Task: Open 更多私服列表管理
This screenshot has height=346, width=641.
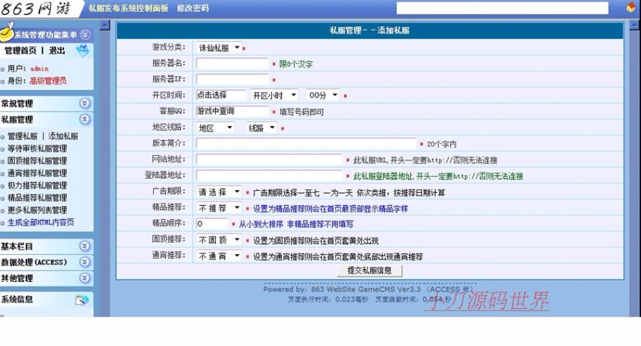Action: [37, 210]
